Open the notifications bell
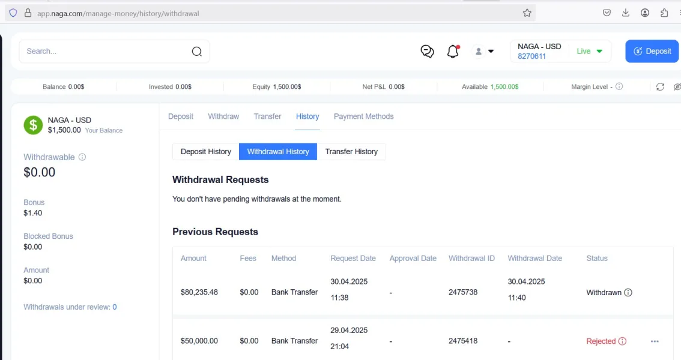681x360 pixels. click(x=453, y=52)
